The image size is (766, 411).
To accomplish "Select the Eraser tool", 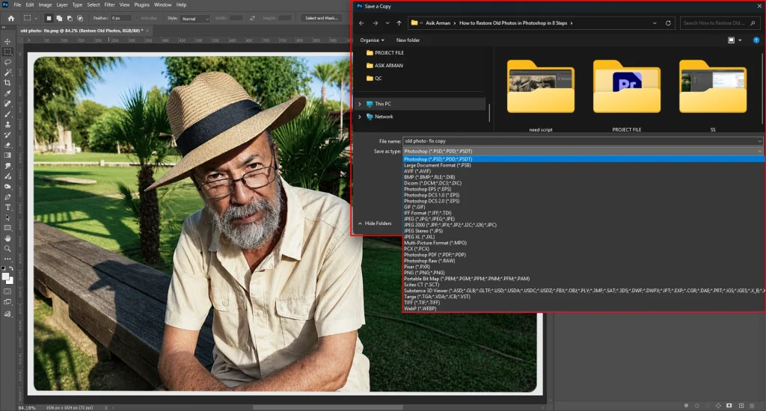I will click(x=7, y=145).
